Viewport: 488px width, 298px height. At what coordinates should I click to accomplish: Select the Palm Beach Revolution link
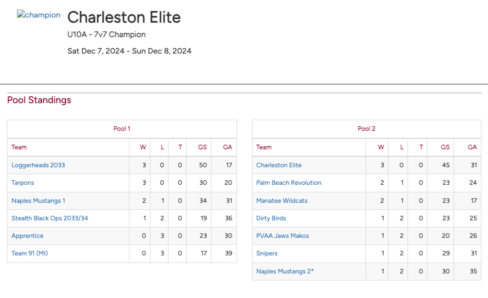[x=289, y=183]
